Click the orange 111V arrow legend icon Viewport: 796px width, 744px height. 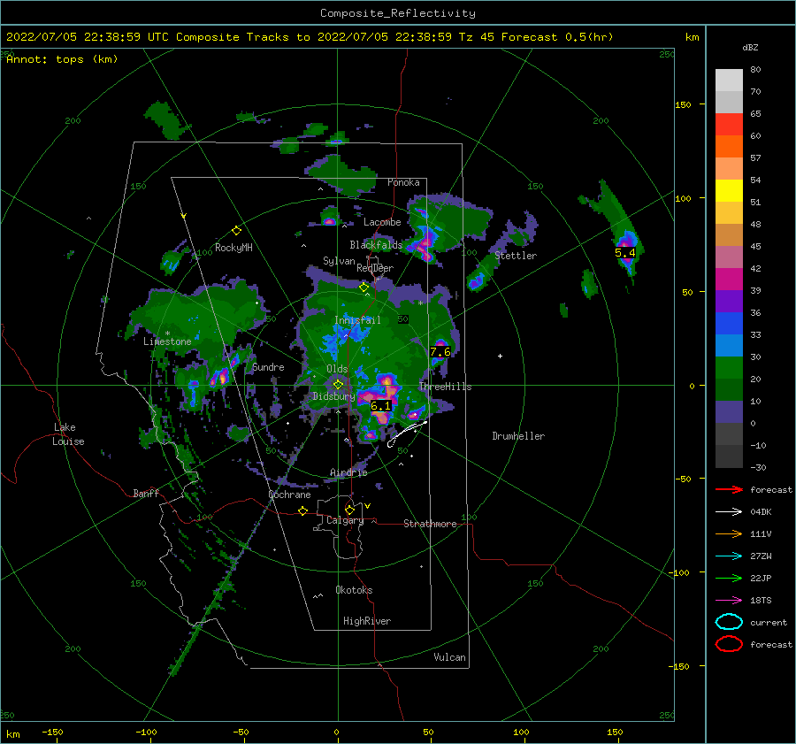tap(729, 533)
